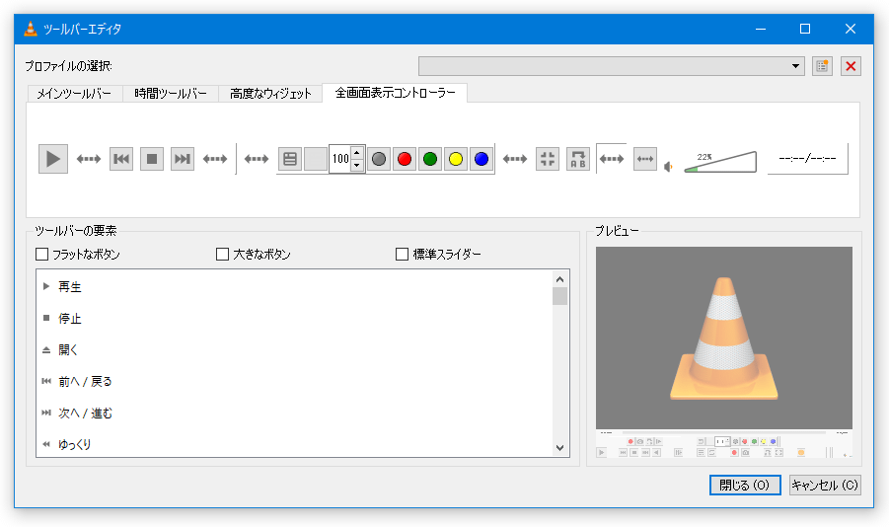The height and width of the screenshot is (527, 889).
Task: Click the red teletext button
Action: click(x=405, y=159)
